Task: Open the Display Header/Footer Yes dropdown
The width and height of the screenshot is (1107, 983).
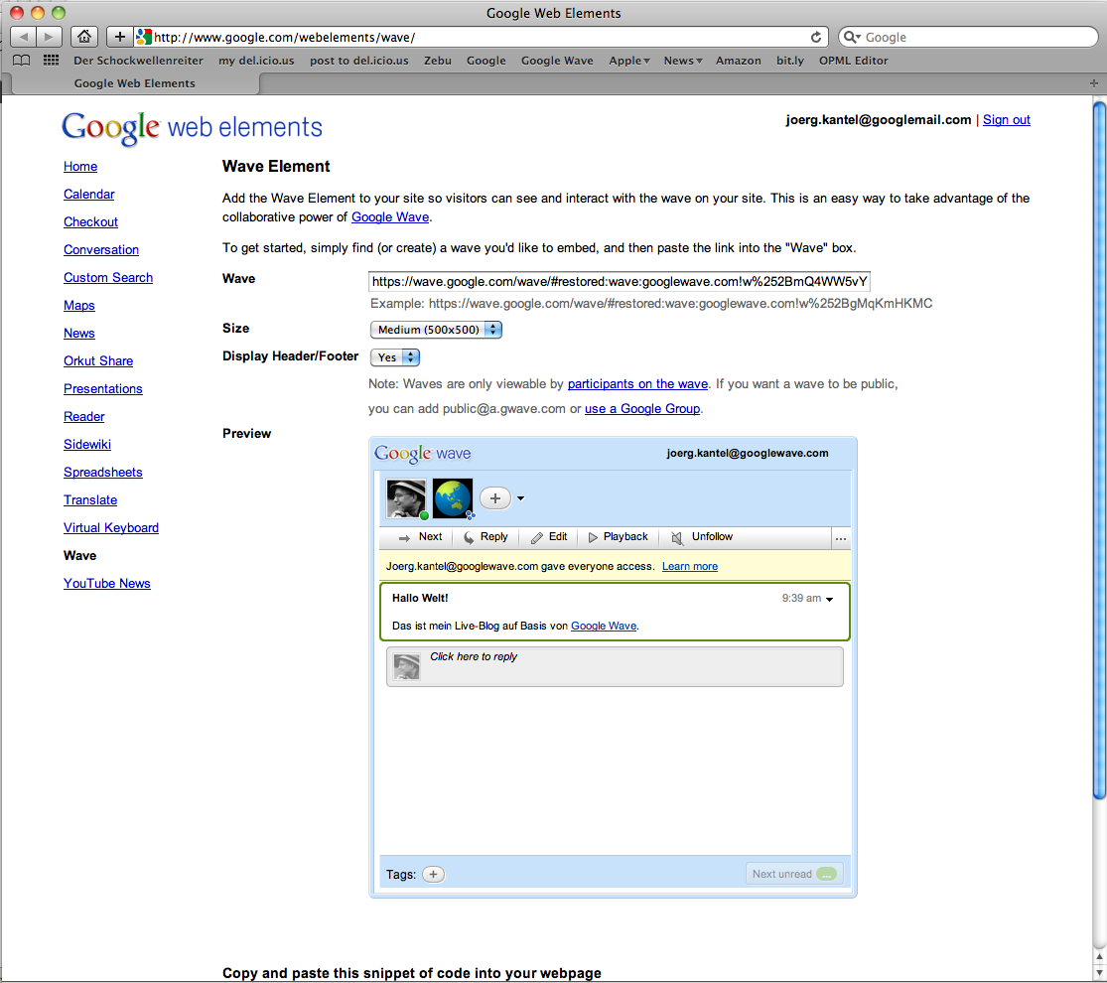Action: (x=395, y=357)
